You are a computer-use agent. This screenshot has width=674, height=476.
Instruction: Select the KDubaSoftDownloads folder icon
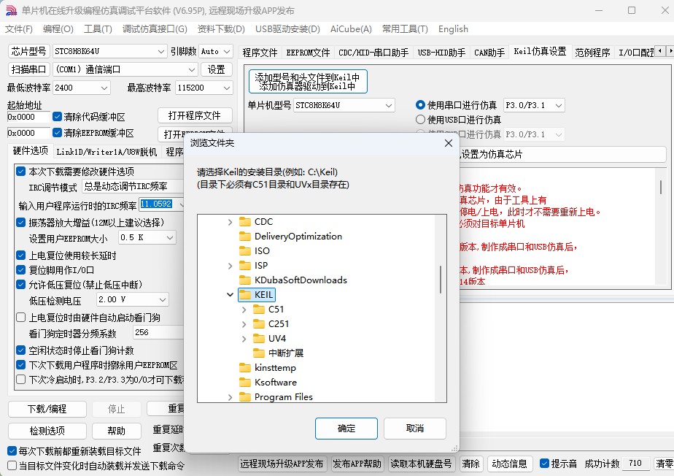click(x=245, y=280)
